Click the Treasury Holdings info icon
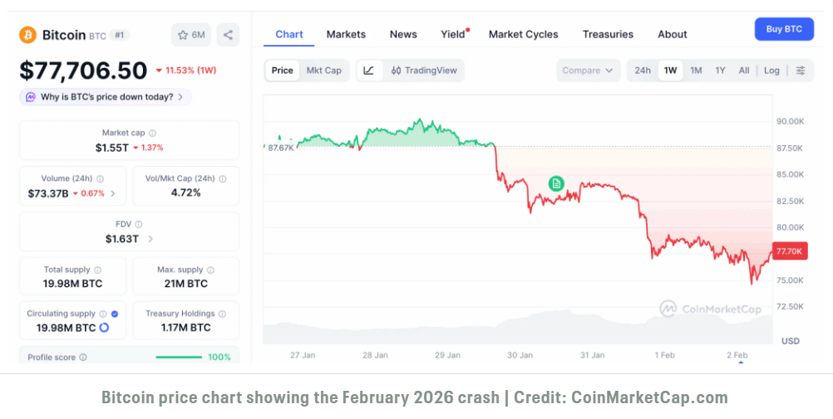The height and width of the screenshot is (419, 833). (x=221, y=314)
